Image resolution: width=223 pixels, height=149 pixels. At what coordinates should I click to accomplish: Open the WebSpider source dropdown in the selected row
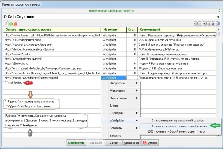tap(124, 78)
